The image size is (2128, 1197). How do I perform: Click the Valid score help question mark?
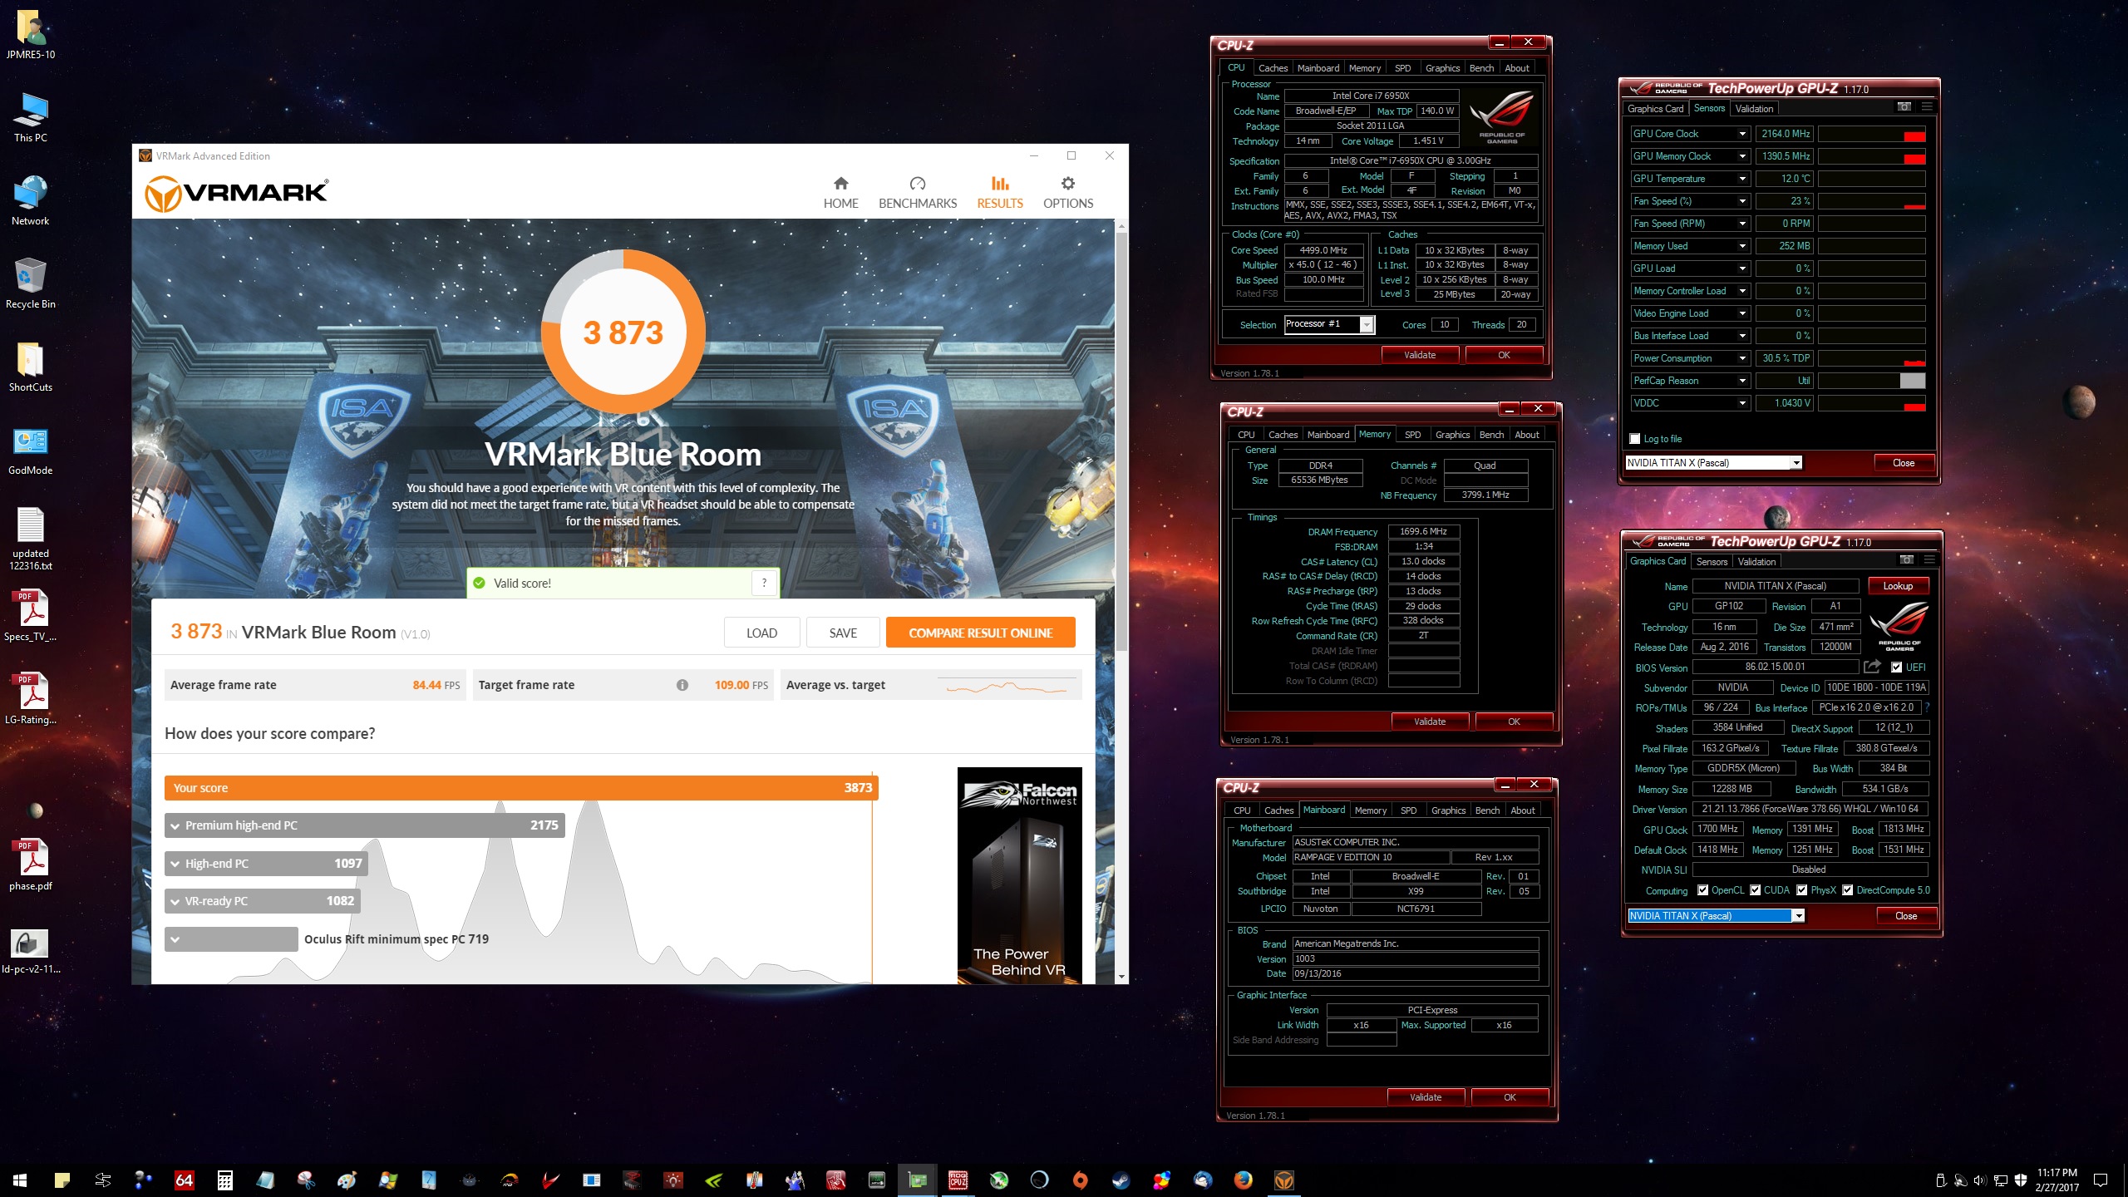point(764,583)
